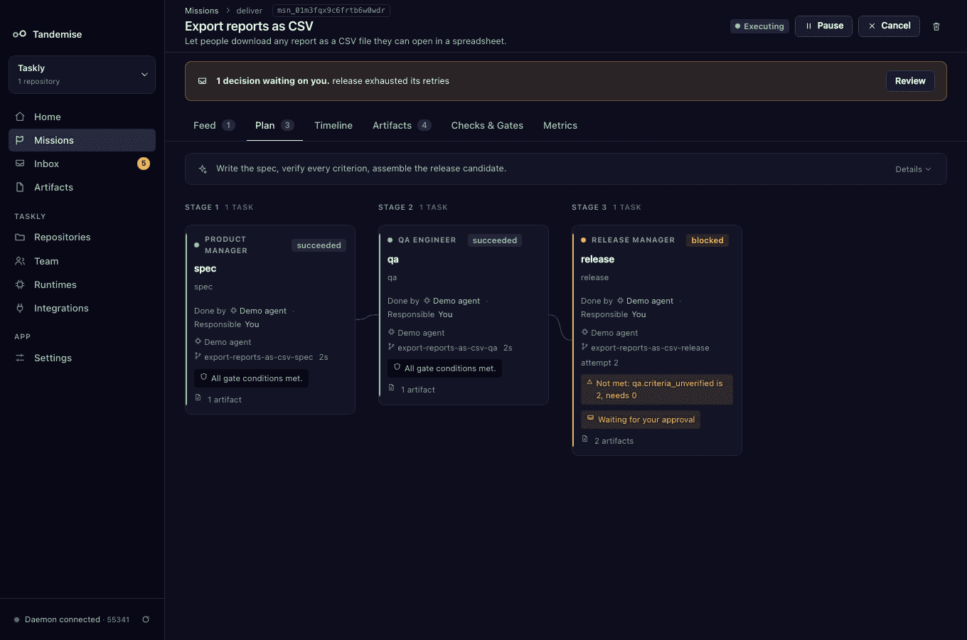Click the daemon refresh icon

pos(146,619)
